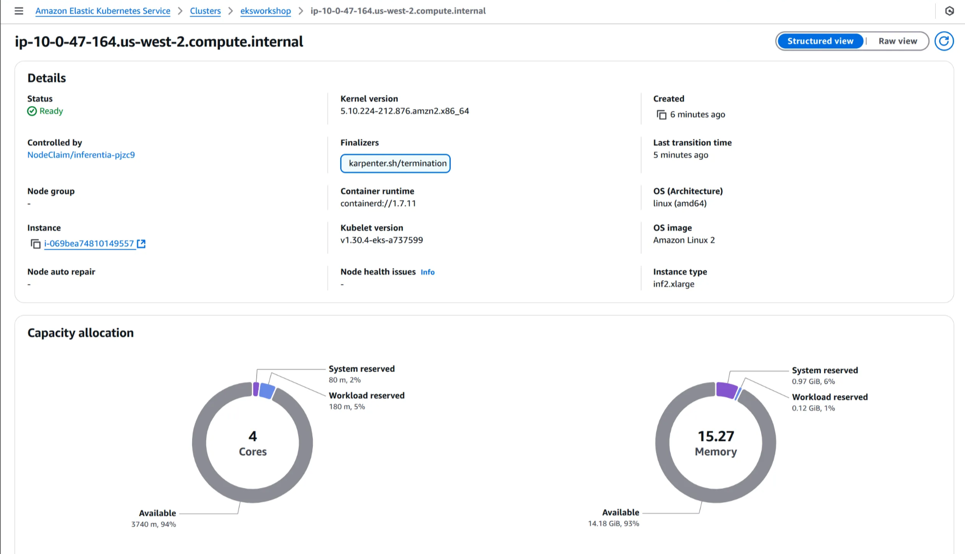Select the kubelet version v1.30.4-eks-a737599 value
Image resolution: width=965 pixels, height=554 pixels.
pos(382,240)
